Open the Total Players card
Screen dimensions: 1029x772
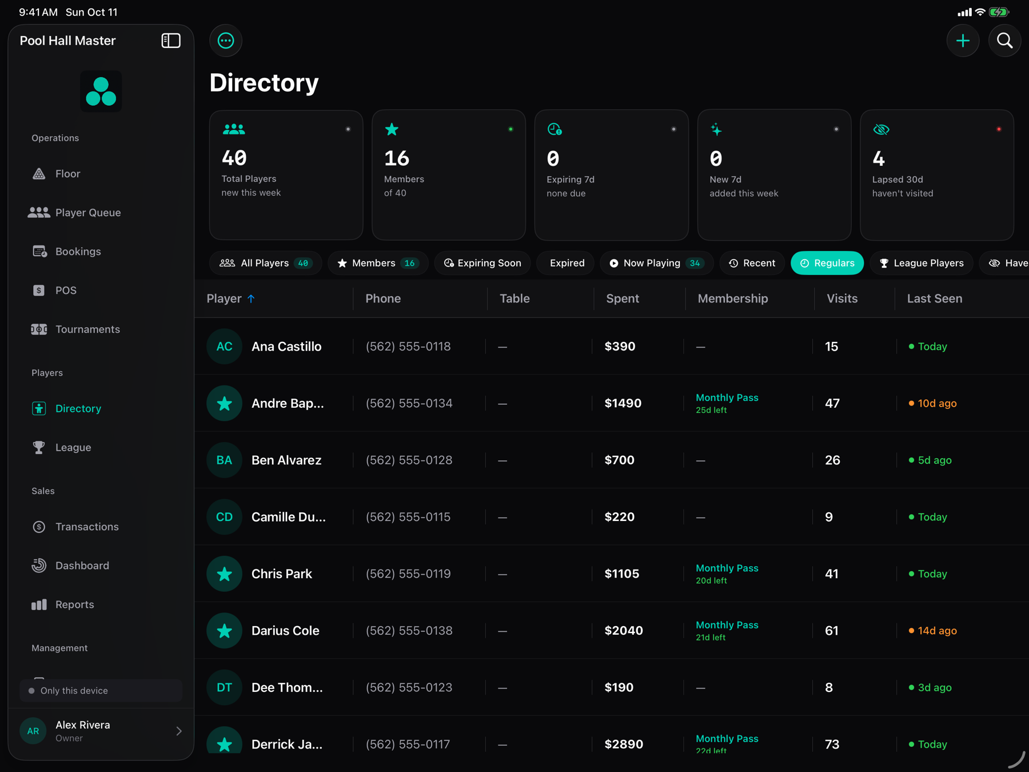click(286, 175)
